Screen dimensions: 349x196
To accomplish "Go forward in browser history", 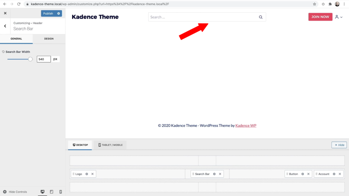I will 12,4.
